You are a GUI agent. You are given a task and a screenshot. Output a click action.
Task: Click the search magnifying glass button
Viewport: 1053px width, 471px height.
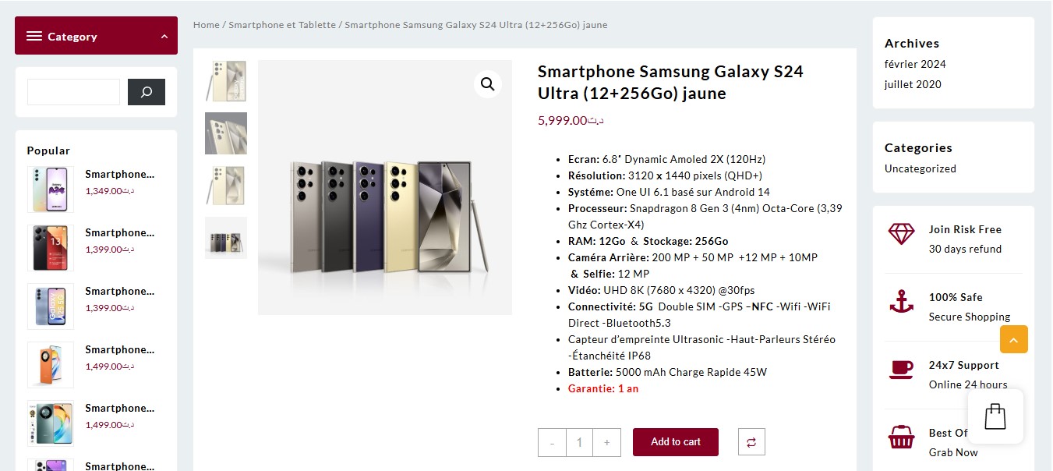147,91
